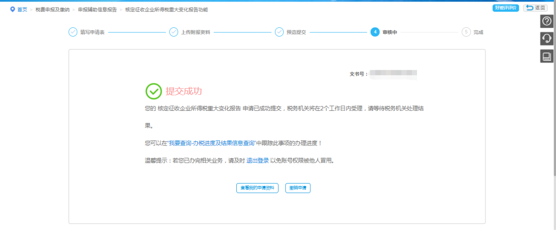Screen dimensions: 556x230
Task: Click the 填写申请表 step label
Action: tap(92, 32)
